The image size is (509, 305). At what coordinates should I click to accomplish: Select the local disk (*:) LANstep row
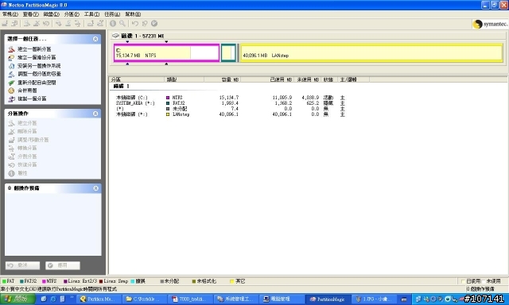(231, 114)
